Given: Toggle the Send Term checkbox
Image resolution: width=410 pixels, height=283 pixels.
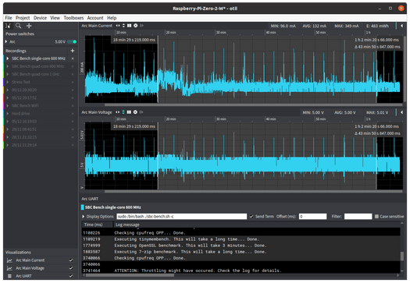Looking at the screenshot, I should pos(251,217).
